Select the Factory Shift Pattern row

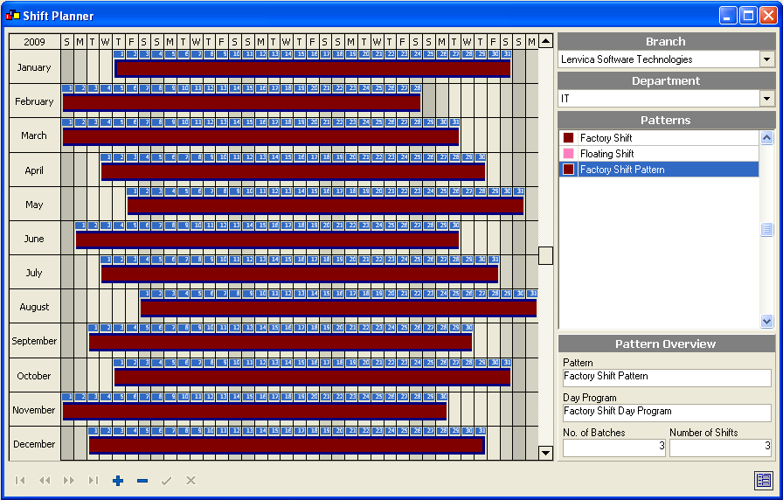(659, 170)
